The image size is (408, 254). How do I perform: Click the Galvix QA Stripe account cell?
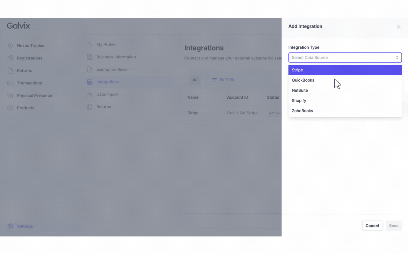244,113
